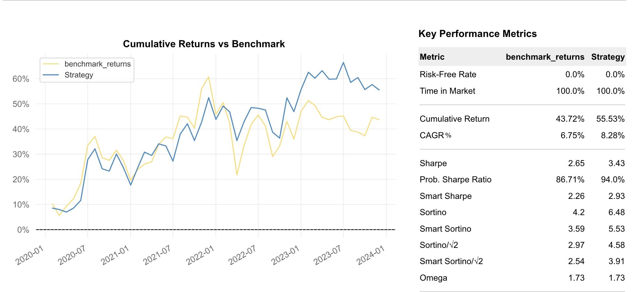
Task: Click the Cumulative Returns vs Benchmark title
Action: (204, 44)
